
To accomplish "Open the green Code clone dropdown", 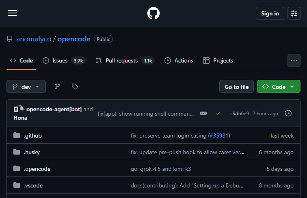I will tap(279, 86).
